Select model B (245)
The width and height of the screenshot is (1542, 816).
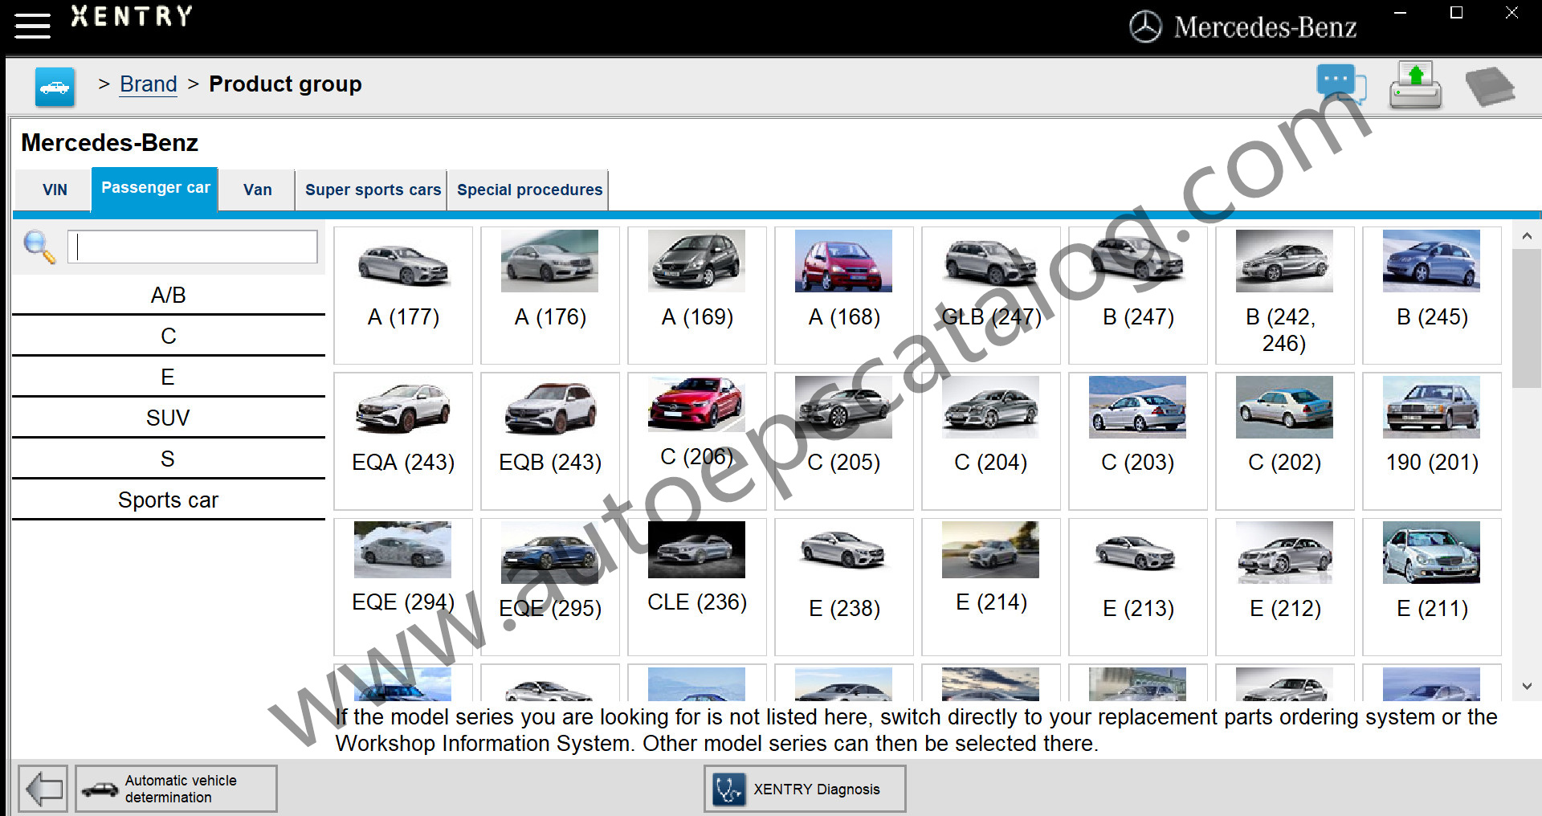tap(1432, 296)
